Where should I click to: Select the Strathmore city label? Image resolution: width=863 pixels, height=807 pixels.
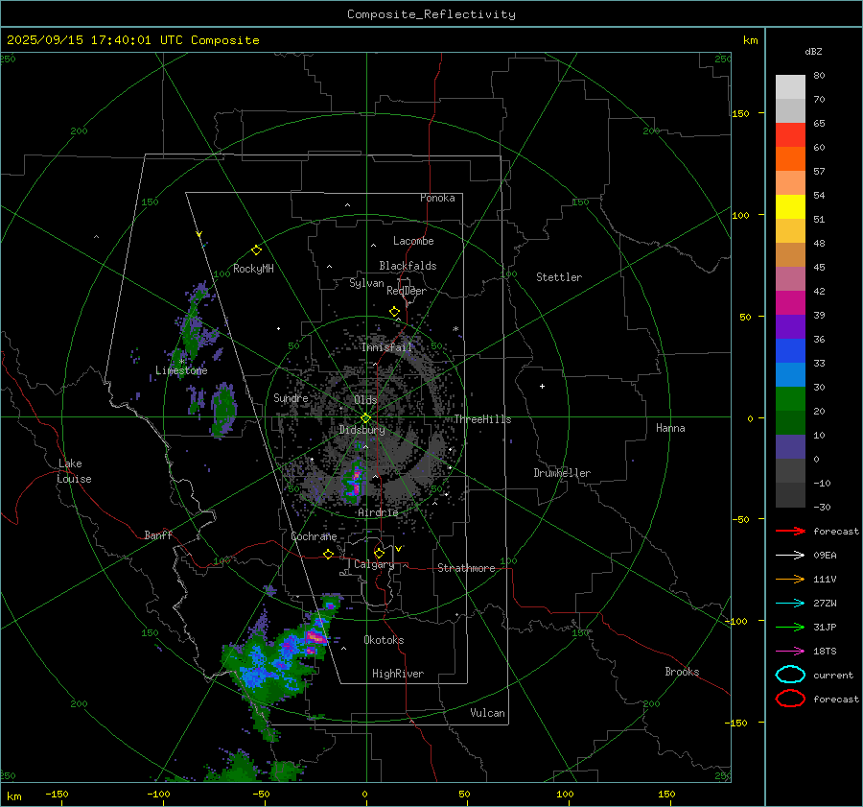[466, 568]
